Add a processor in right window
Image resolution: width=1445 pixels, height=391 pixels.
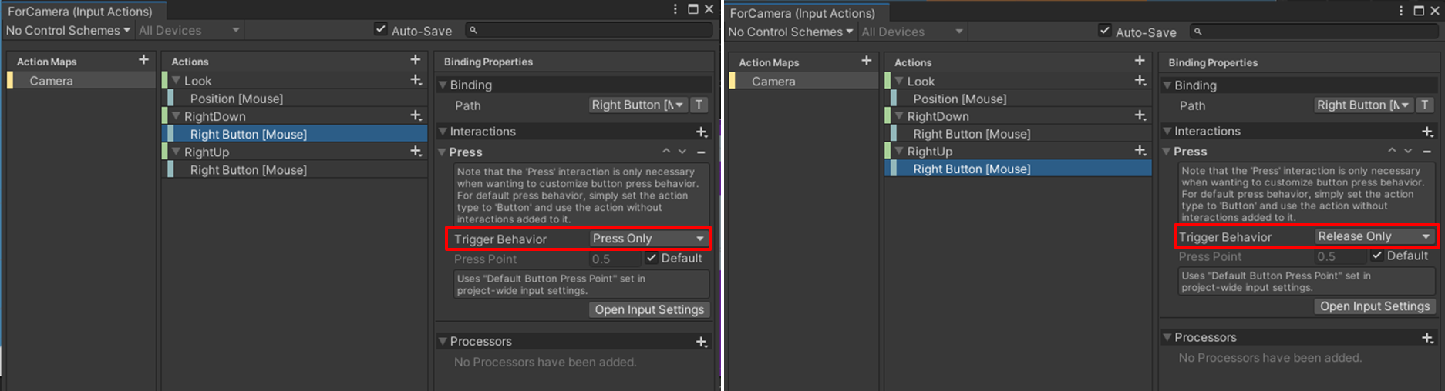tap(1428, 338)
